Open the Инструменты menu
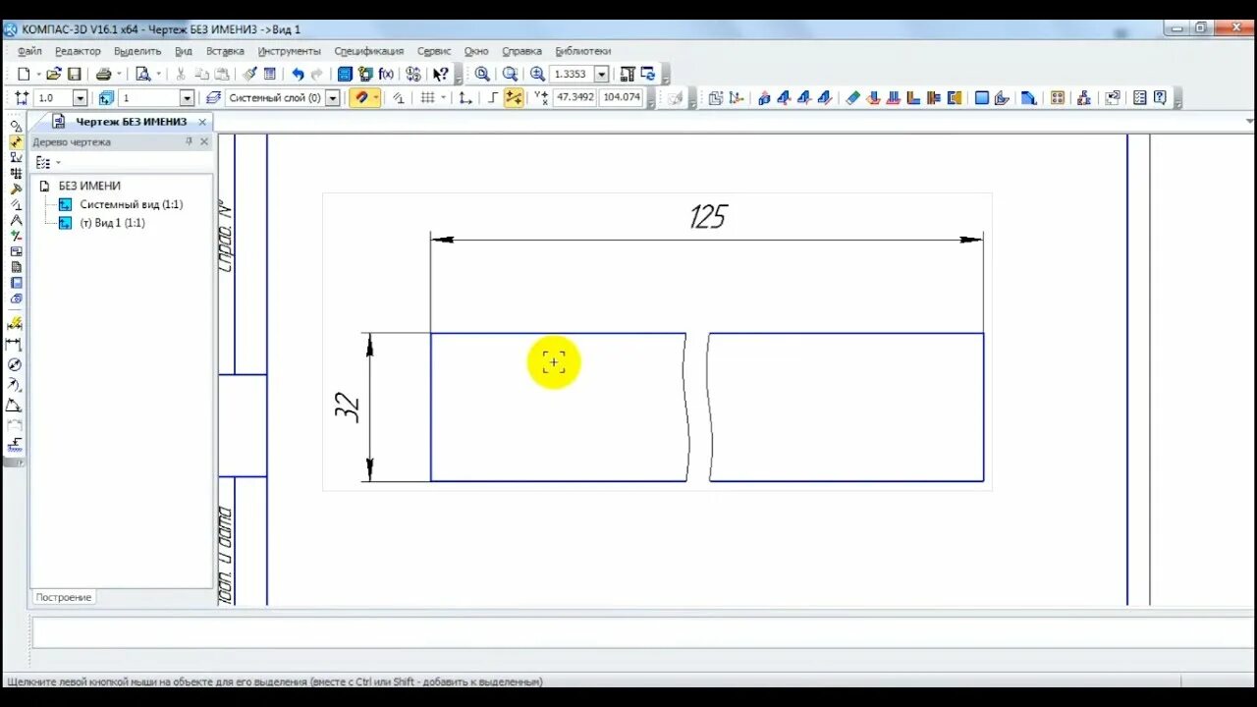Screen dimensions: 1257x707 pos(290,51)
